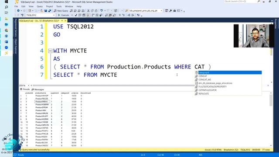
Task: Open the Edit menu
Action: click(23, 6)
